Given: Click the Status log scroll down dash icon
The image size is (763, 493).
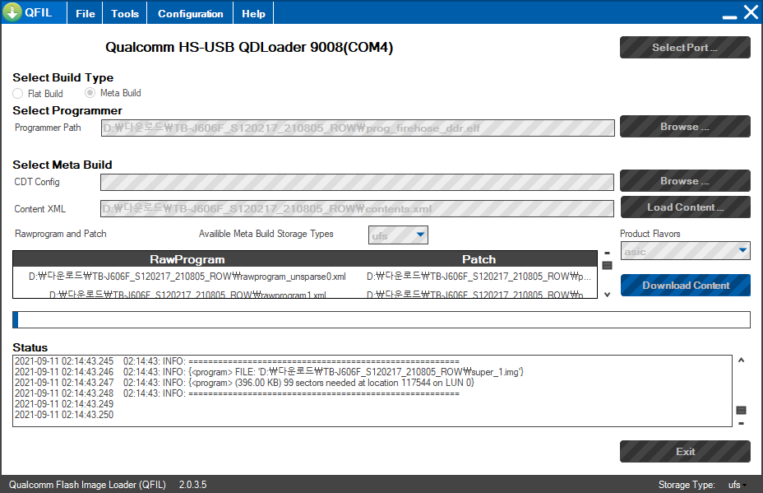Looking at the screenshot, I should click(741, 423).
